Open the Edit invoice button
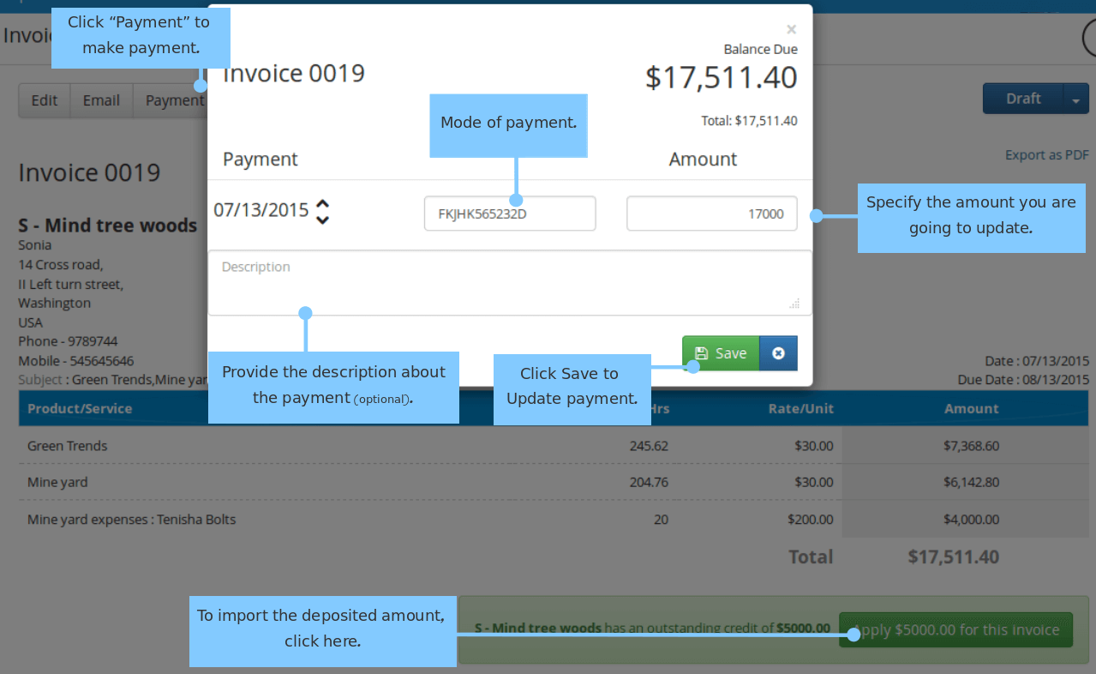Screen dimensions: 1096x674 coord(45,100)
